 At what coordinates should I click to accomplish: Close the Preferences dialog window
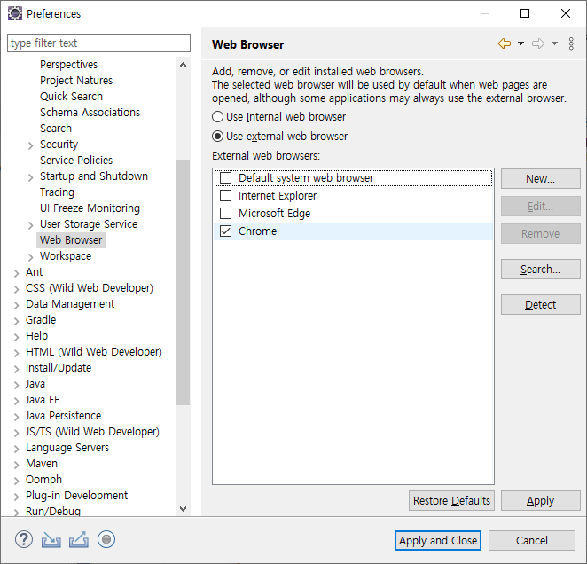pos(566,13)
